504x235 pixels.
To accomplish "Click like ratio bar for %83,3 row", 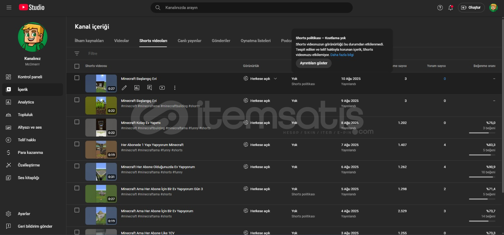I will pos(482,155).
